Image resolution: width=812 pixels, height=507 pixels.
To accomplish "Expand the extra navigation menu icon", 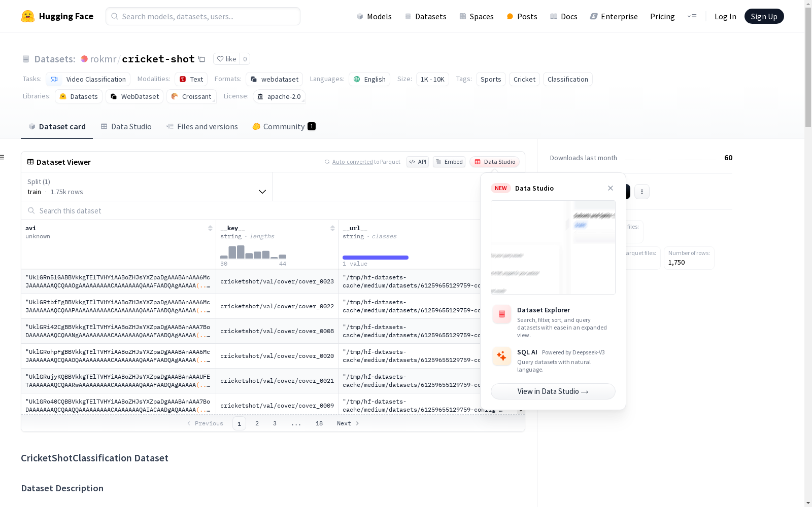I will 692,16.
